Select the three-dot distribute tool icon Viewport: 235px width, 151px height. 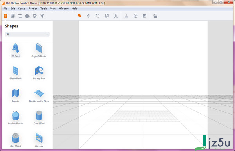(x=116, y=16)
